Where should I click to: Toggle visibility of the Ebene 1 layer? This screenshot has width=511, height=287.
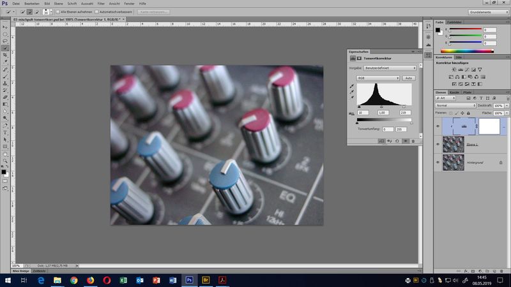click(x=438, y=145)
